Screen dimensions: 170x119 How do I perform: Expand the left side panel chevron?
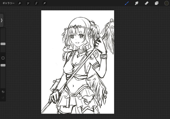click(2, 20)
